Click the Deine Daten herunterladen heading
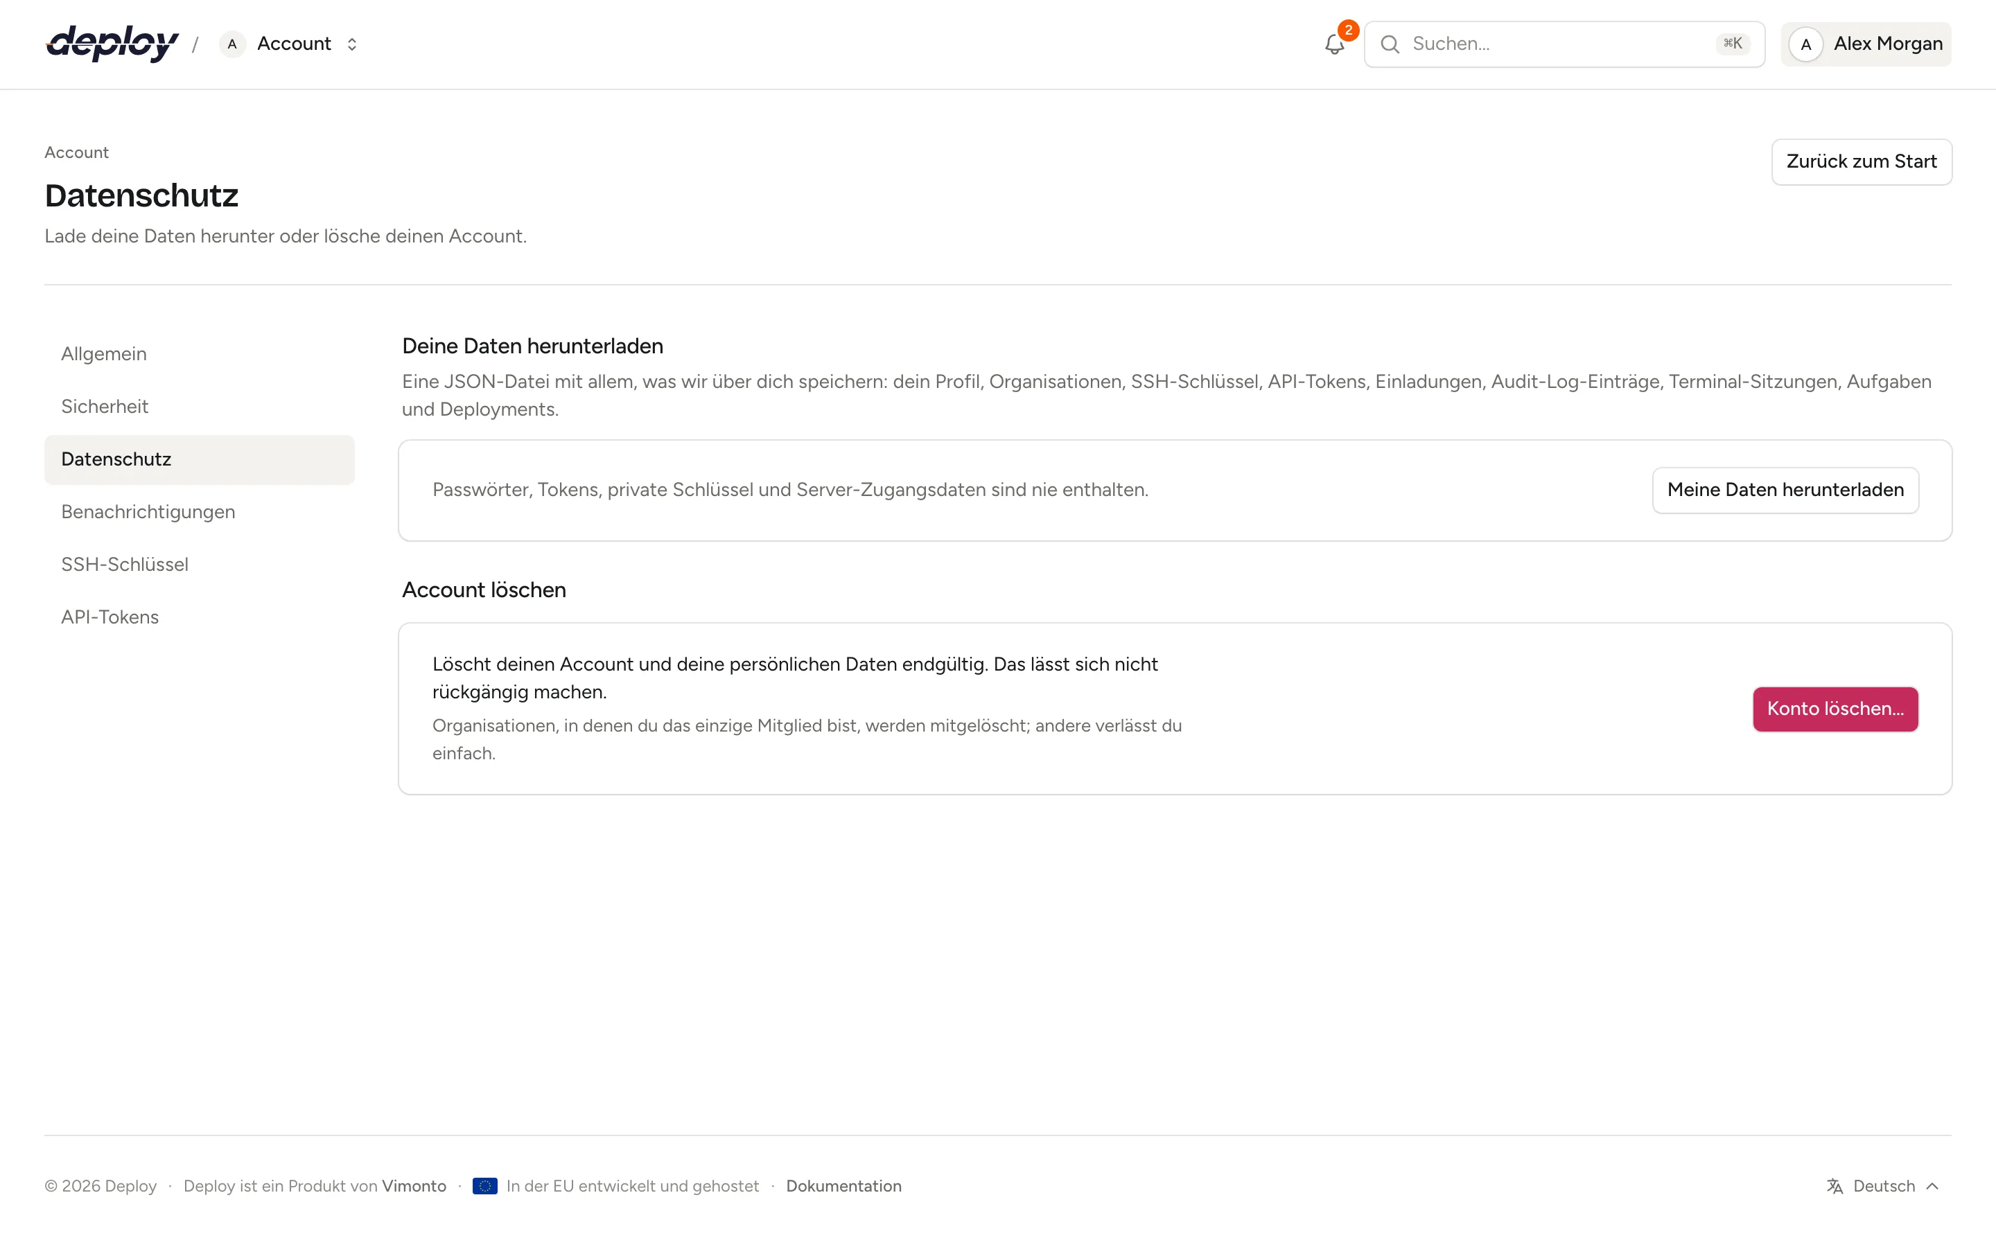 click(x=533, y=346)
